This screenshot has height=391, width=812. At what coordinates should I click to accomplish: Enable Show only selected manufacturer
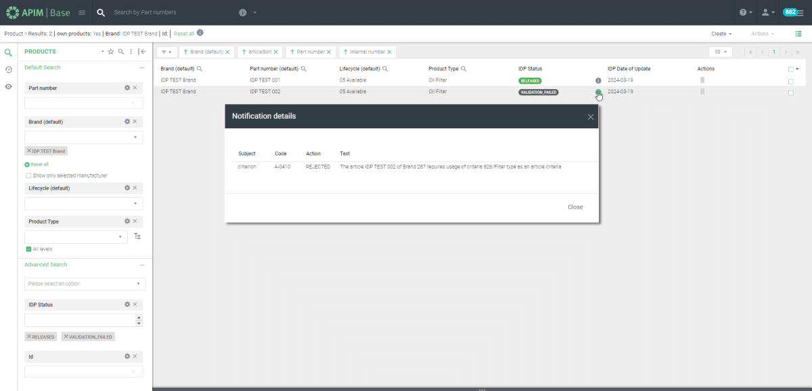pyautogui.click(x=28, y=175)
